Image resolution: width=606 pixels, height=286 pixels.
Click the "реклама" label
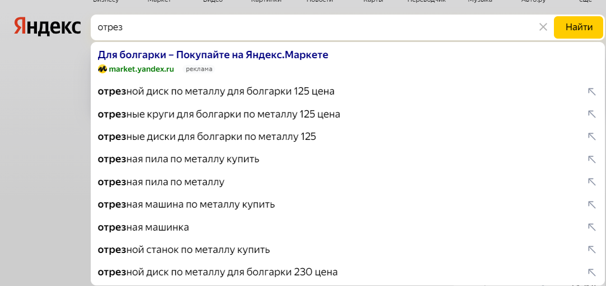199,69
